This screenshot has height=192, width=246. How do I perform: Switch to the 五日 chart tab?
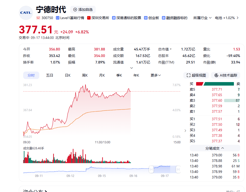(x=50, y=75)
